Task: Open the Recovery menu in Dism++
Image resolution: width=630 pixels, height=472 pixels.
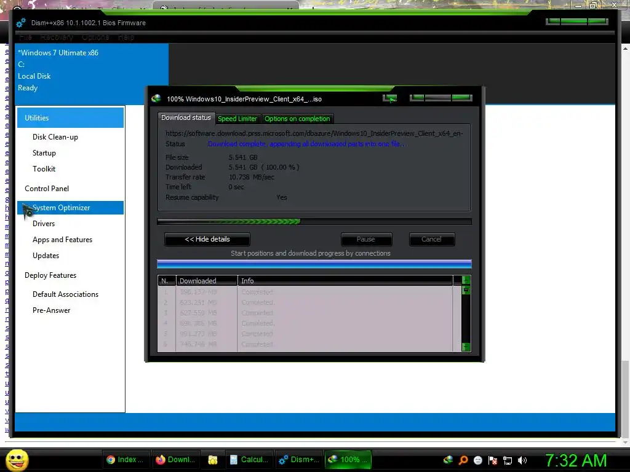Action: click(57, 37)
